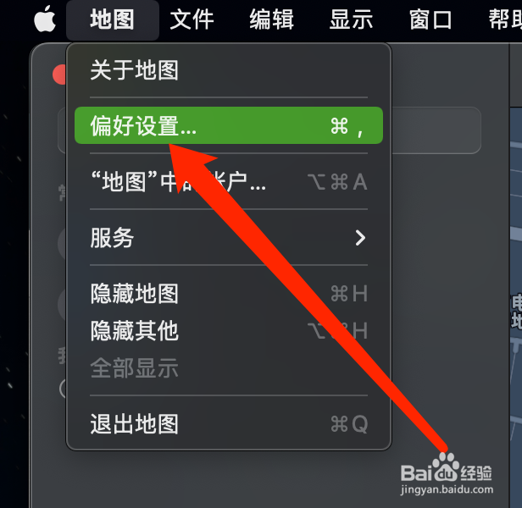Expand the 服务 submenu chevron
This screenshot has width=522, height=508.
[x=360, y=238]
